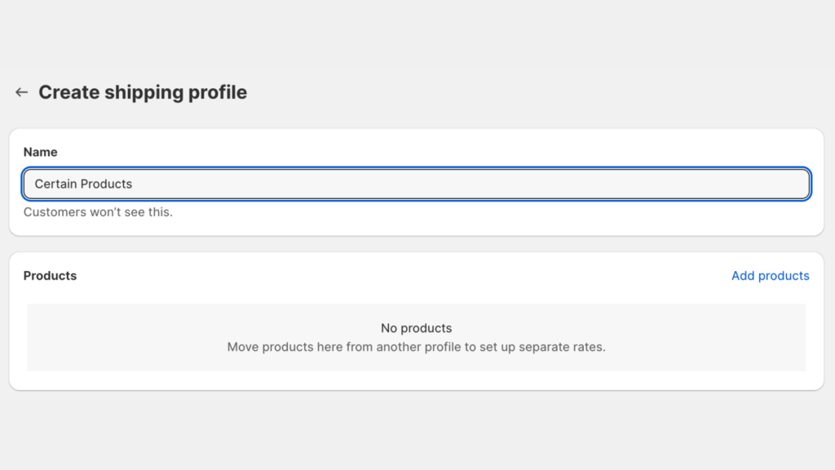Image resolution: width=835 pixels, height=470 pixels.
Task: Click the Customers won't see this helper text
Action: coord(98,212)
